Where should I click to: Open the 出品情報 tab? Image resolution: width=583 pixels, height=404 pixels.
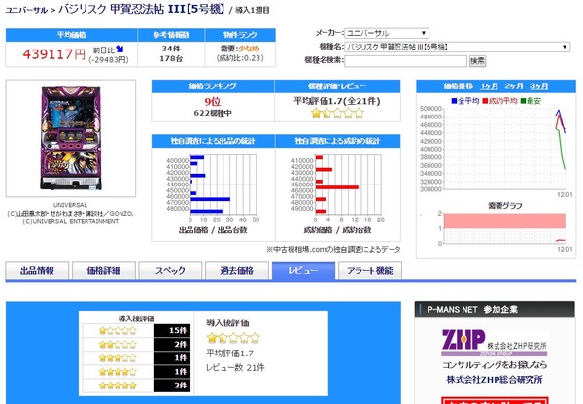click(x=37, y=270)
